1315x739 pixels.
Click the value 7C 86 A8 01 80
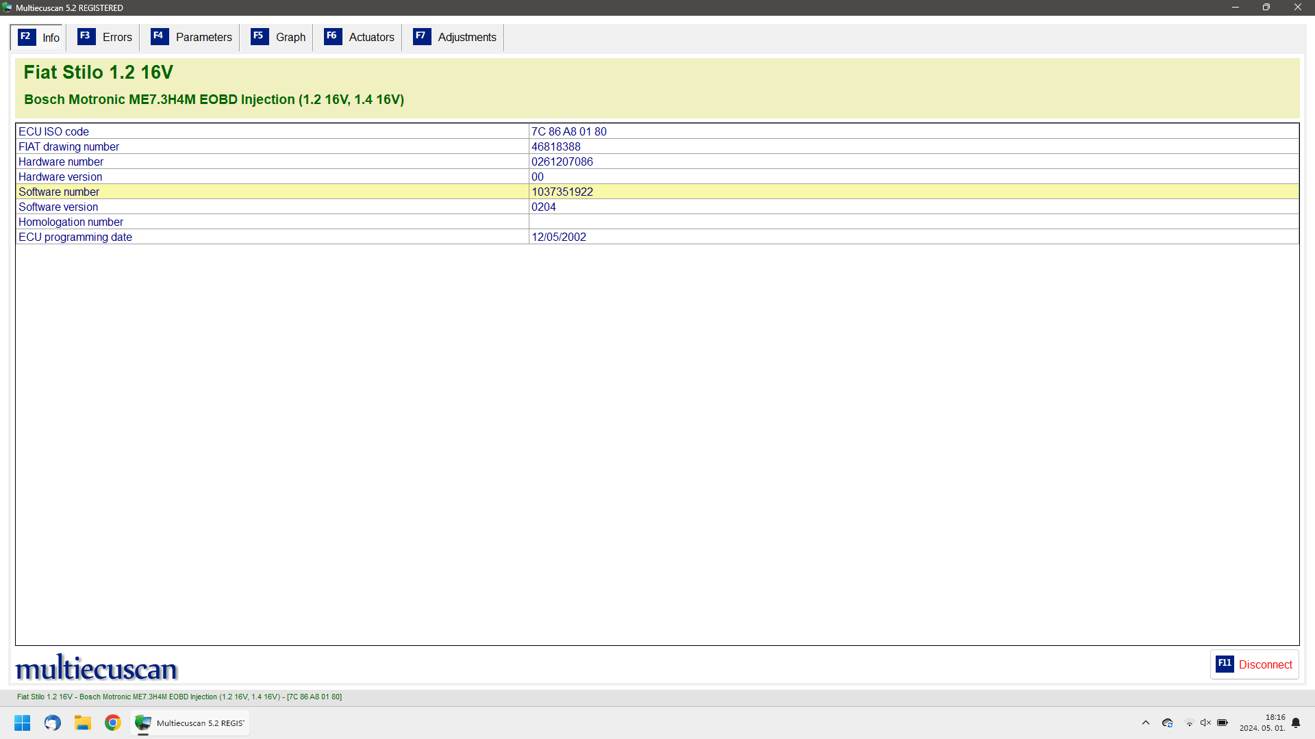pyautogui.click(x=568, y=131)
